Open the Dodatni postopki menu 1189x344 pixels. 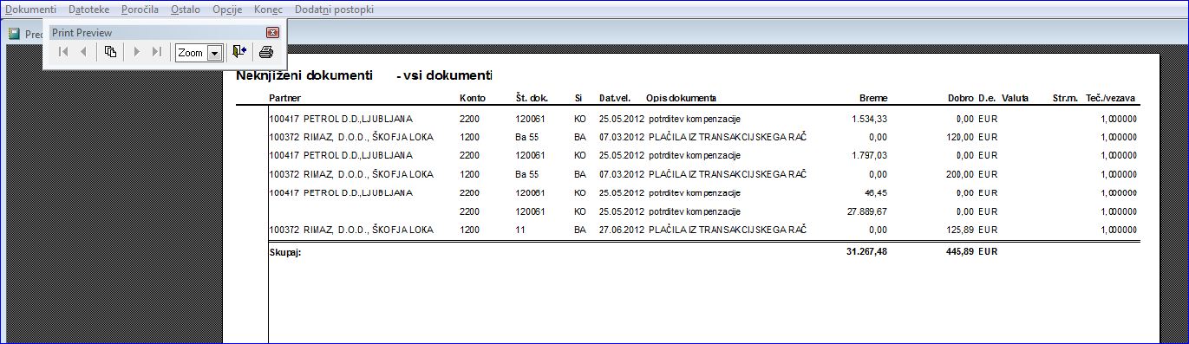coord(335,9)
